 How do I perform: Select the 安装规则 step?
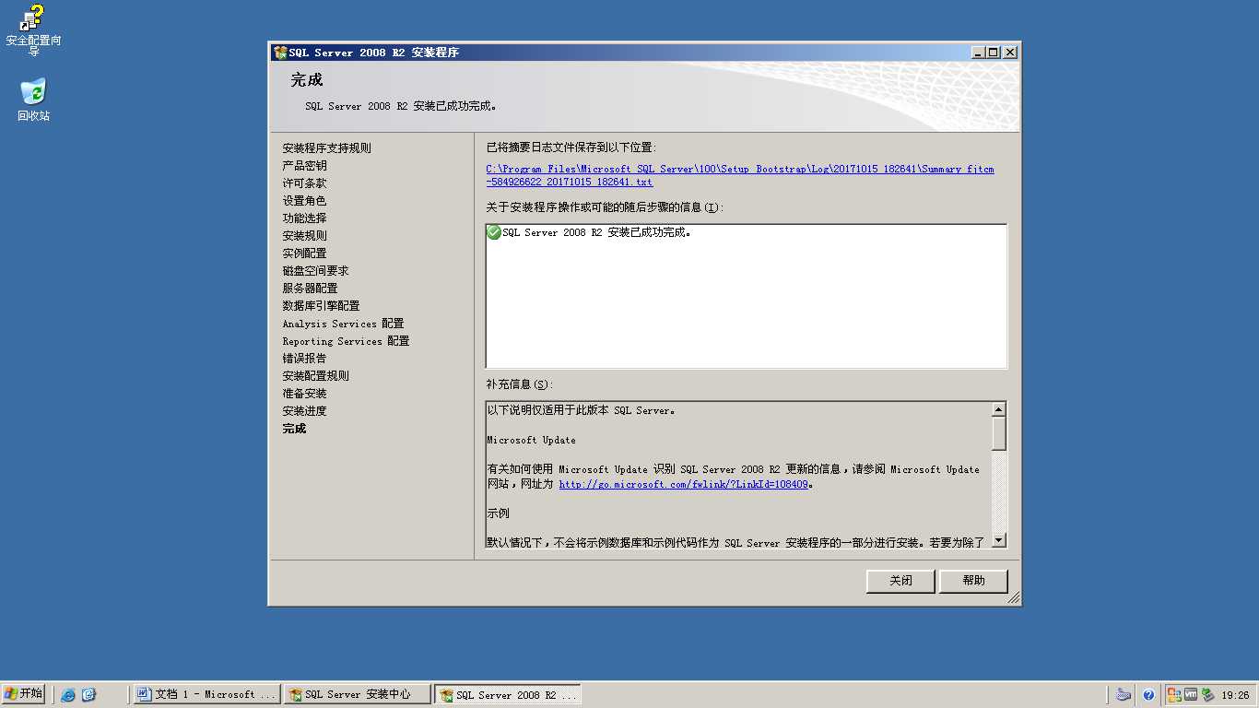coord(304,236)
